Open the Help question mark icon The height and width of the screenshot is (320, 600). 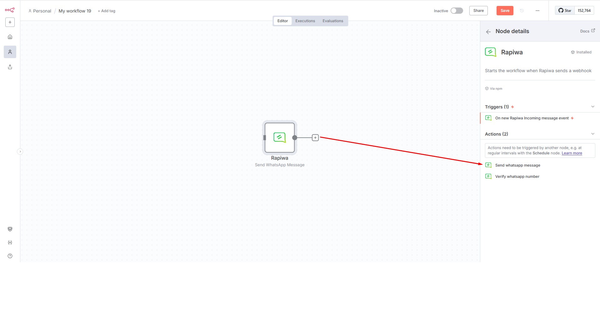[x=10, y=256]
